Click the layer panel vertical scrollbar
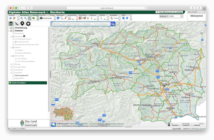Screen dimensions: 214x140 [49, 69]
